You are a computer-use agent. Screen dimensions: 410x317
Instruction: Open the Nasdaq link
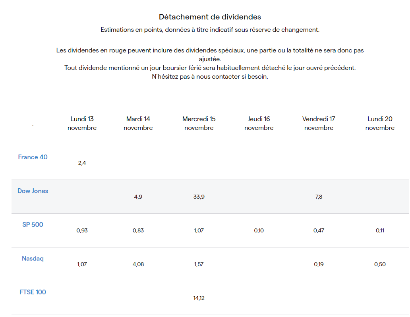click(x=33, y=259)
